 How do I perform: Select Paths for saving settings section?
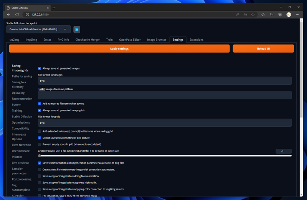tap(22, 76)
